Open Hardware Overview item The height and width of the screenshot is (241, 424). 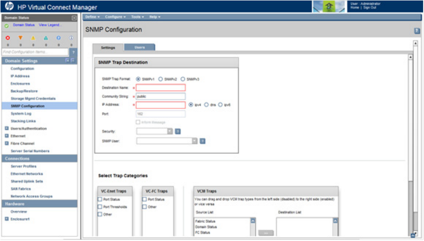click(x=19, y=212)
